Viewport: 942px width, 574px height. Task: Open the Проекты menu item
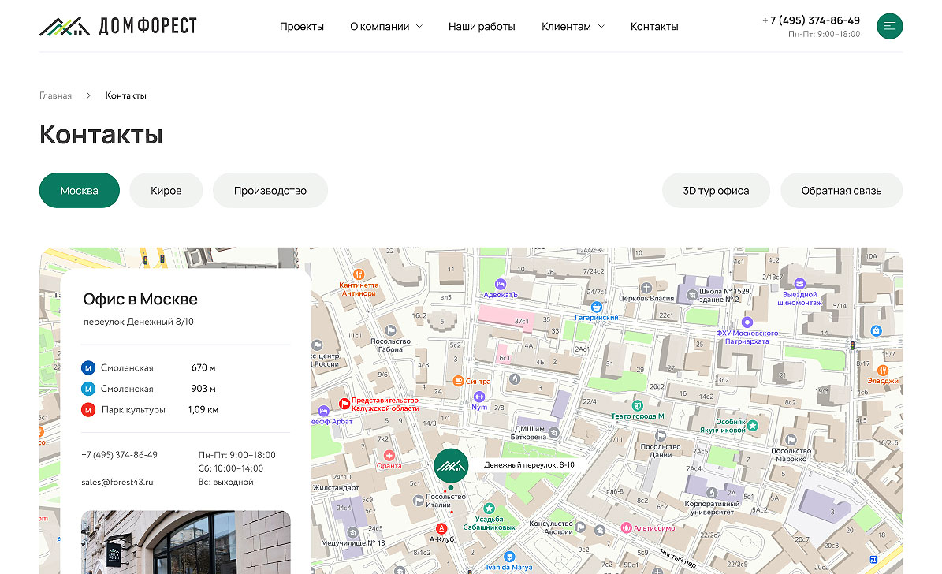coord(302,27)
